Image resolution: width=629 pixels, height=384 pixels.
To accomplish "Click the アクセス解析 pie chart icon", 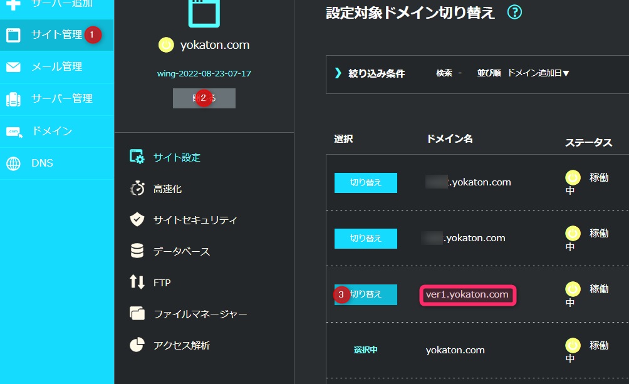I will [137, 345].
